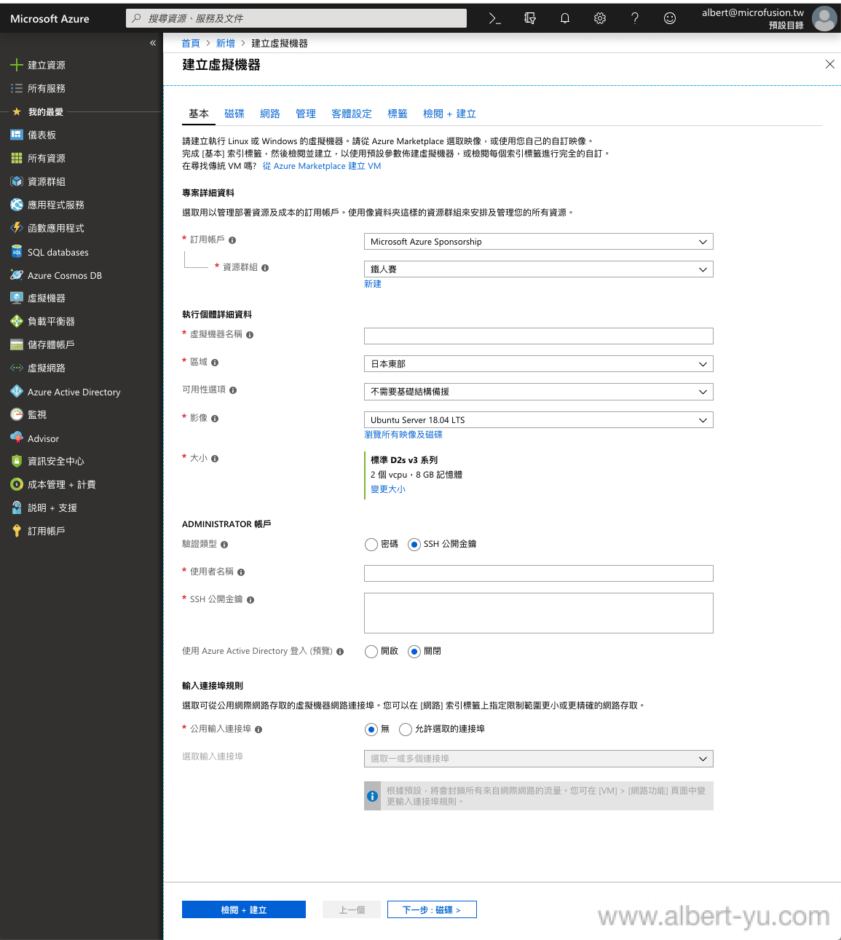Go to 首頁 breadcrumb
Viewport: 841px width, 940px height.
(x=191, y=44)
